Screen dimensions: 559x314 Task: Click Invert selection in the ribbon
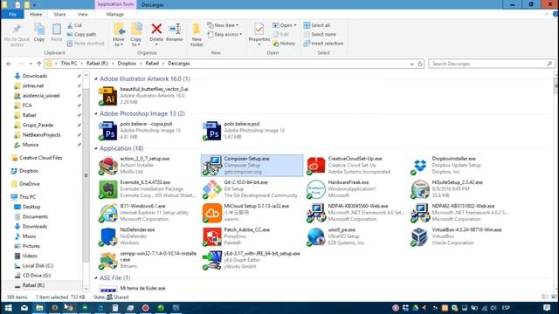(x=323, y=43)
